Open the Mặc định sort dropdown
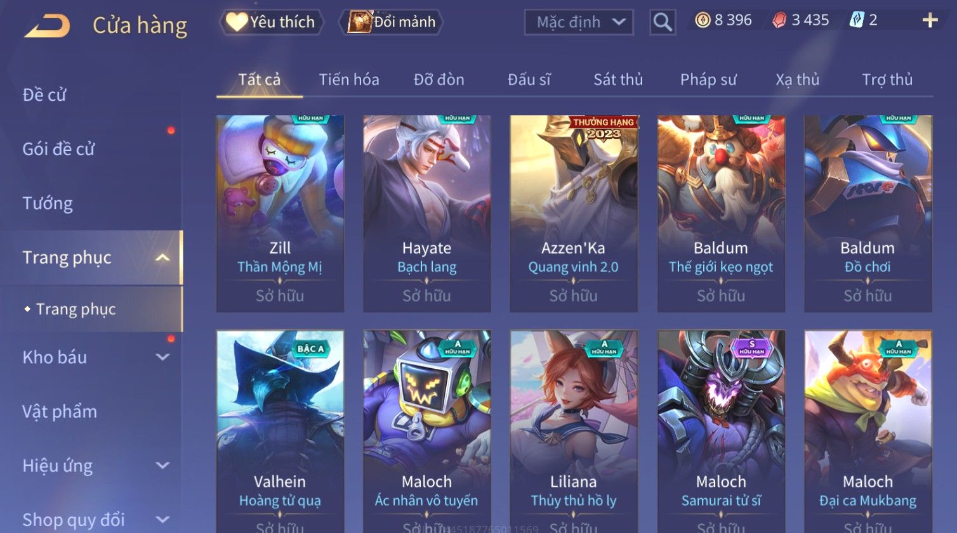Image resolution: width=957 pixels, height=533 pixels. pos(579,22)
